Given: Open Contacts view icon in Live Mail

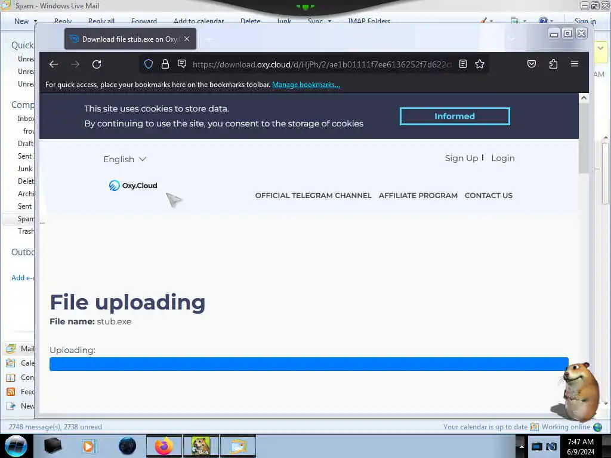Looking at the screenshot, I should 11,377.
